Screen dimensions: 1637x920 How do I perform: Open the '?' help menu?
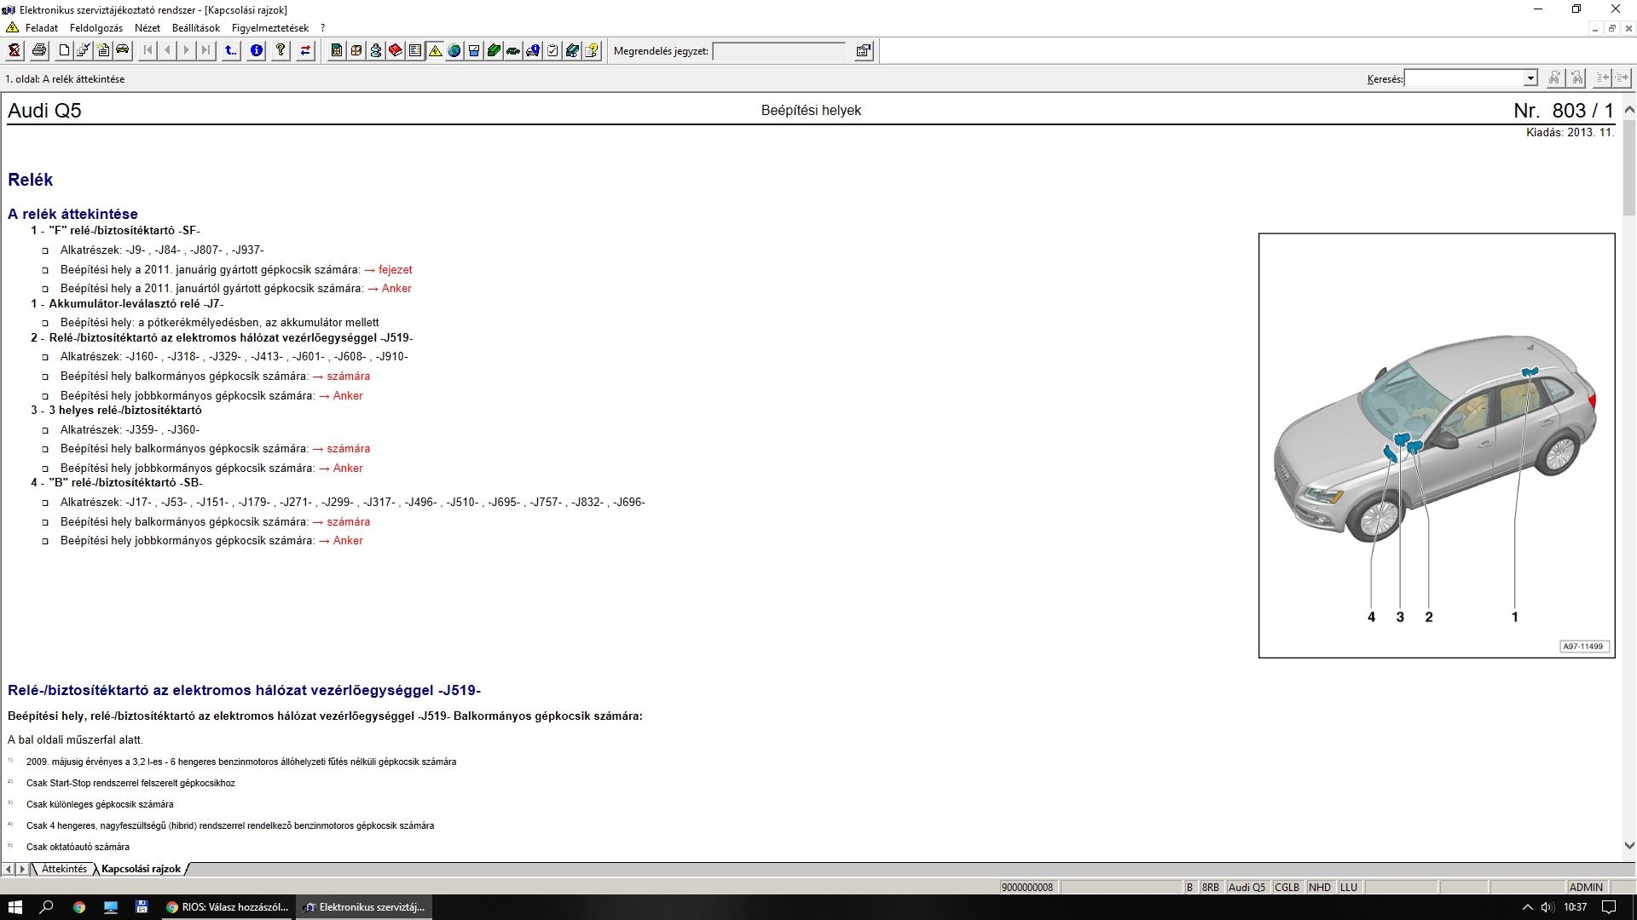322,28
